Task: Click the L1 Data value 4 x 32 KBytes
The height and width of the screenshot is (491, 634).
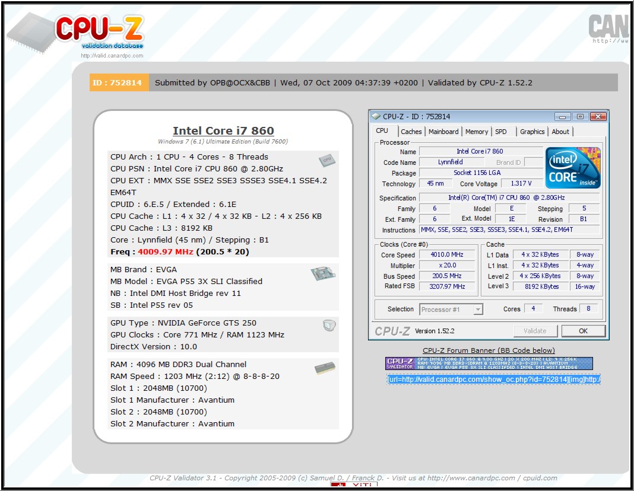Action: click(540, 254)
